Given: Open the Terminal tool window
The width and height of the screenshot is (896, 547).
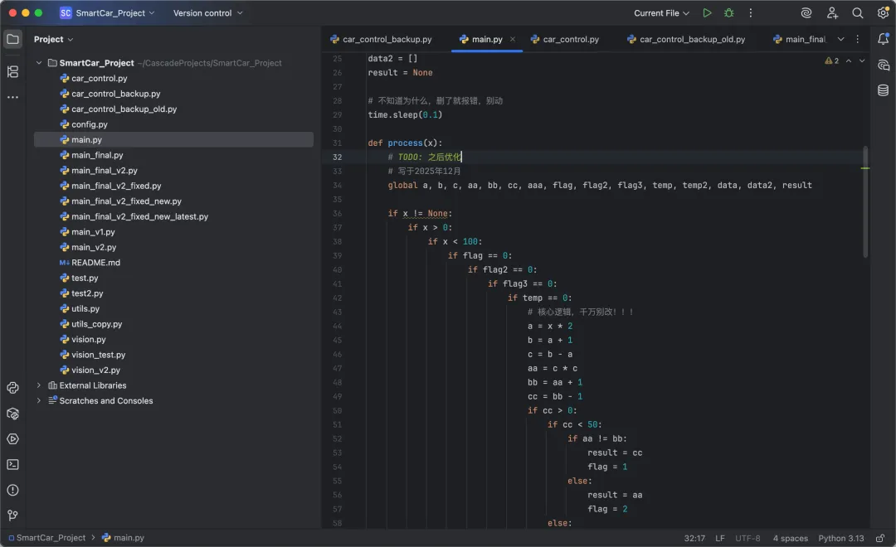Looking at the screenshot, I should [x=12, y=464].
